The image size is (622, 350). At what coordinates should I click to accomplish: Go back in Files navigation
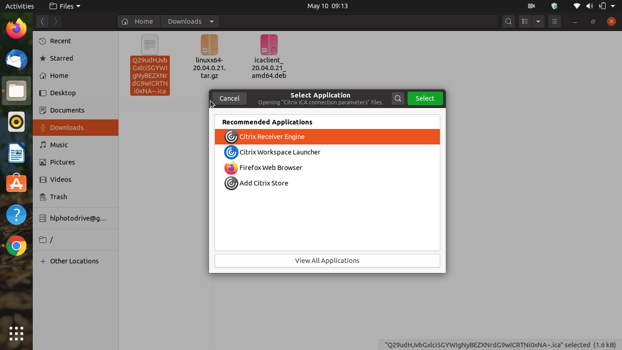point(42,21)
